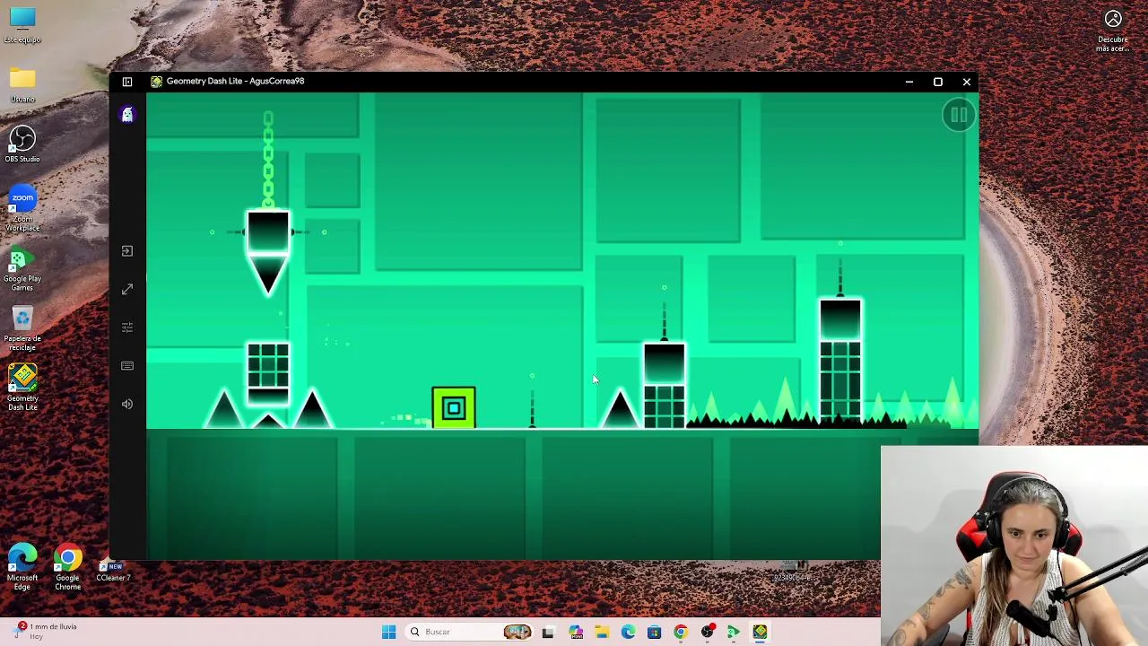Open File Explorer from taskbar
The image size is (1148, 646).
click(602, 632)
